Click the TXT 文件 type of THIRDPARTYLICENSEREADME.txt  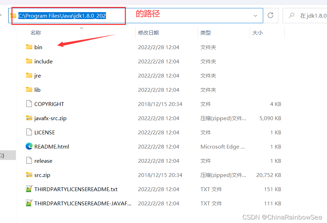[x=211, y=189]
